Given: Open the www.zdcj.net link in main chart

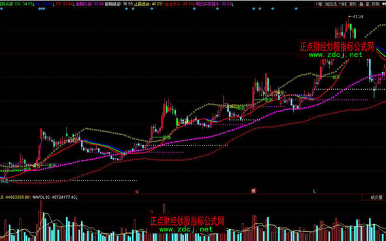Looking at the screenshot, I should click(335, 55).
